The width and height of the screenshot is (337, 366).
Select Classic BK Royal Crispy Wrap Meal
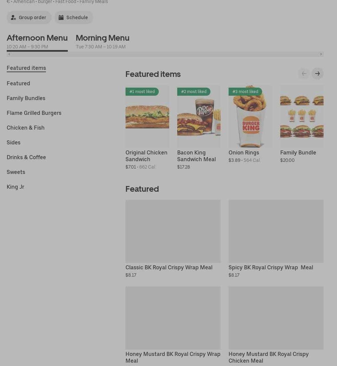tap(173, 239)
